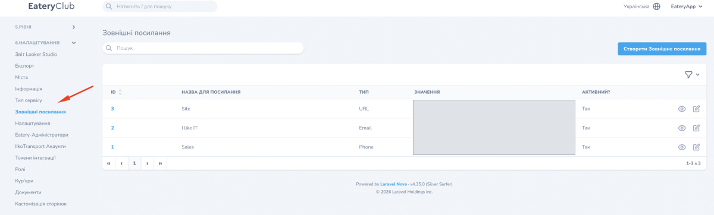
Task: View the I like IT row eye icon
Action: tap(682, 128)
